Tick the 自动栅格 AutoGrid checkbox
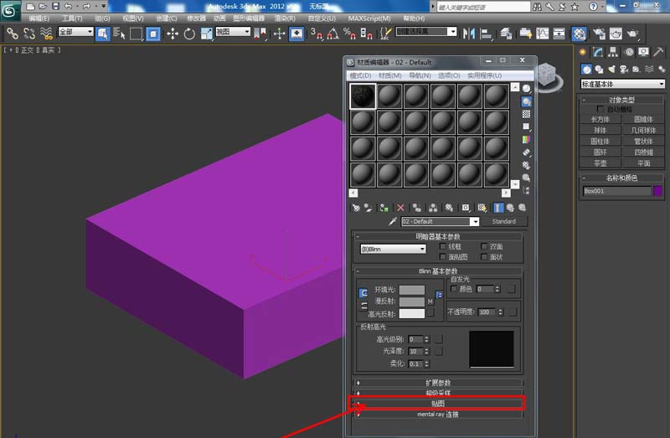 click(600, 110)
